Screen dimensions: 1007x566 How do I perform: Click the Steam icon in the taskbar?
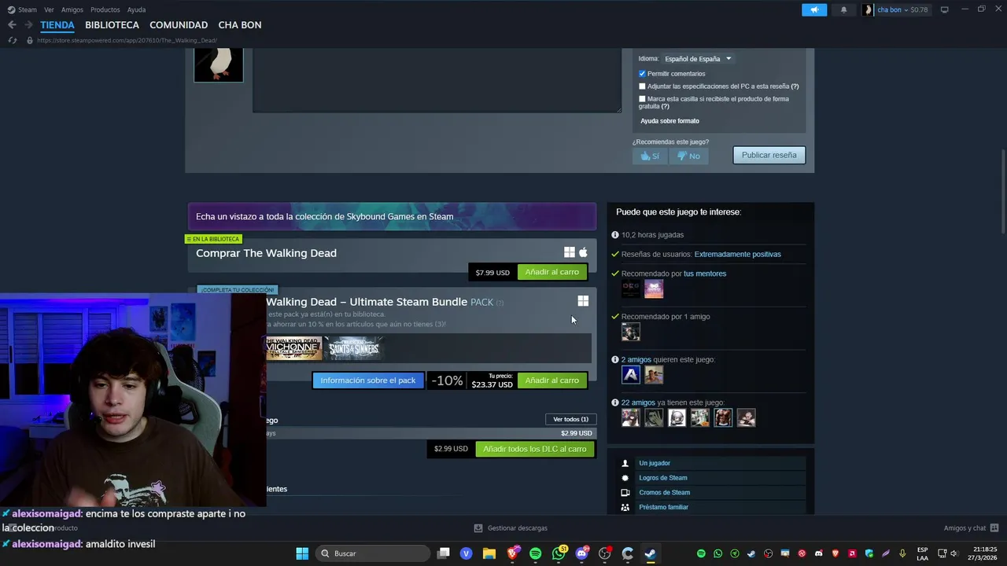click(x=650, y=553)
